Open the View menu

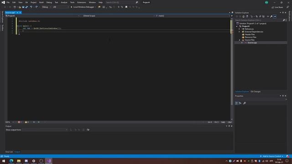pos(20,2)
